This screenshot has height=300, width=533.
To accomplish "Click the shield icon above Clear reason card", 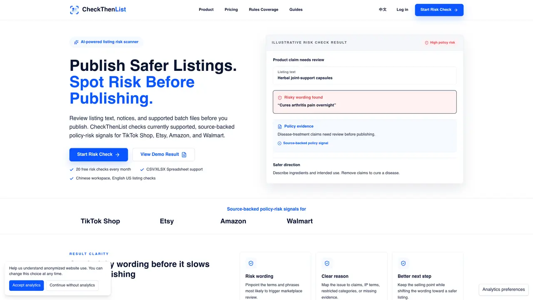I will (327, 263).
